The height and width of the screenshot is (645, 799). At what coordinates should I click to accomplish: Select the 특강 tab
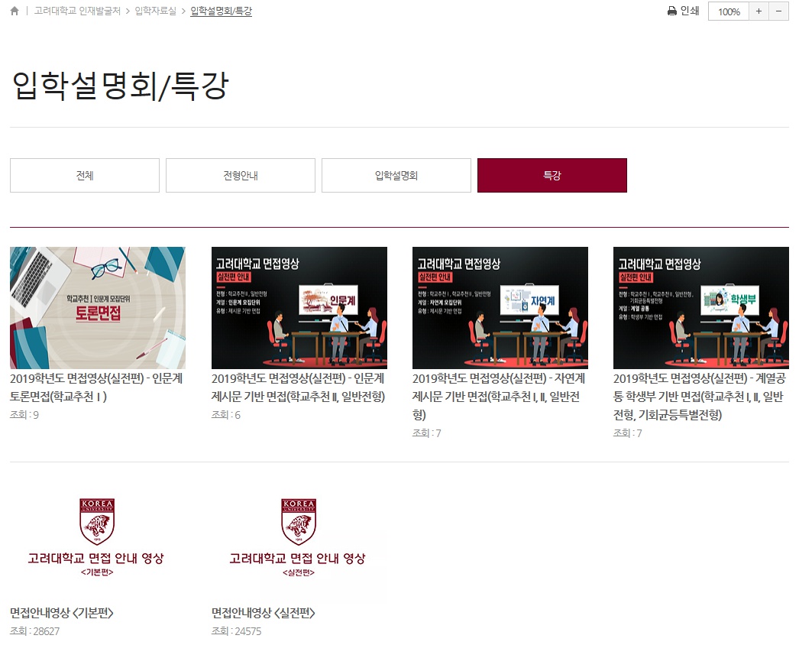click(552, 176)
